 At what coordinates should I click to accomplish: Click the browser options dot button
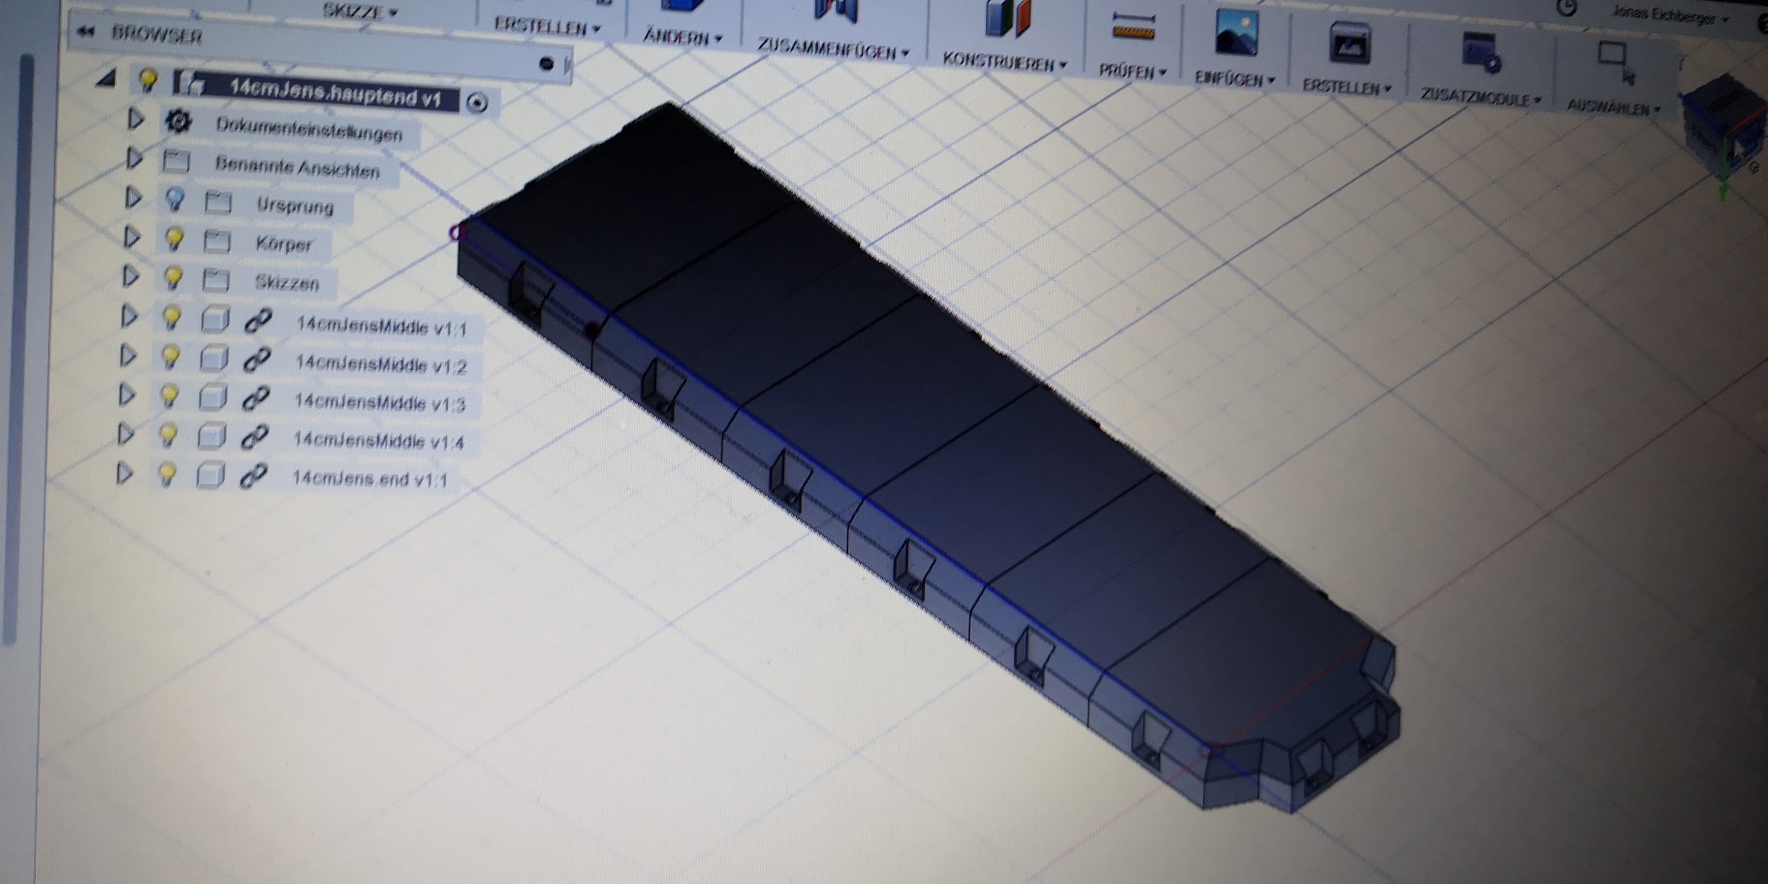546,64
